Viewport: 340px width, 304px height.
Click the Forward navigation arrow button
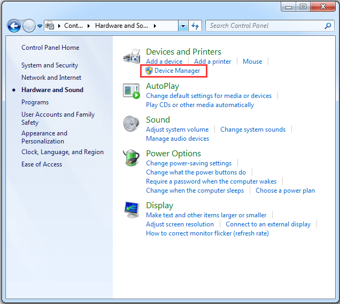29,26
